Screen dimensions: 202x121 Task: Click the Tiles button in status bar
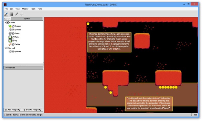[195, 115]
